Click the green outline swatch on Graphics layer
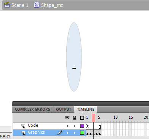Viewport: 149px width, 139px height. [82, 133]
